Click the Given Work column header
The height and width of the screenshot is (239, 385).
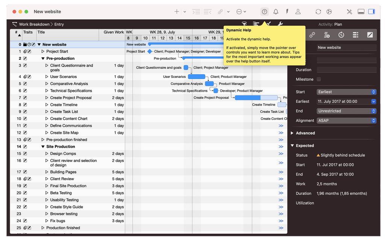(x=114, y=32)
